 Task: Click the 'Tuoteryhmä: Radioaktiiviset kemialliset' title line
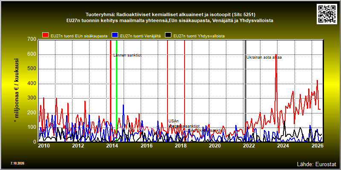(x=170, y=15)
